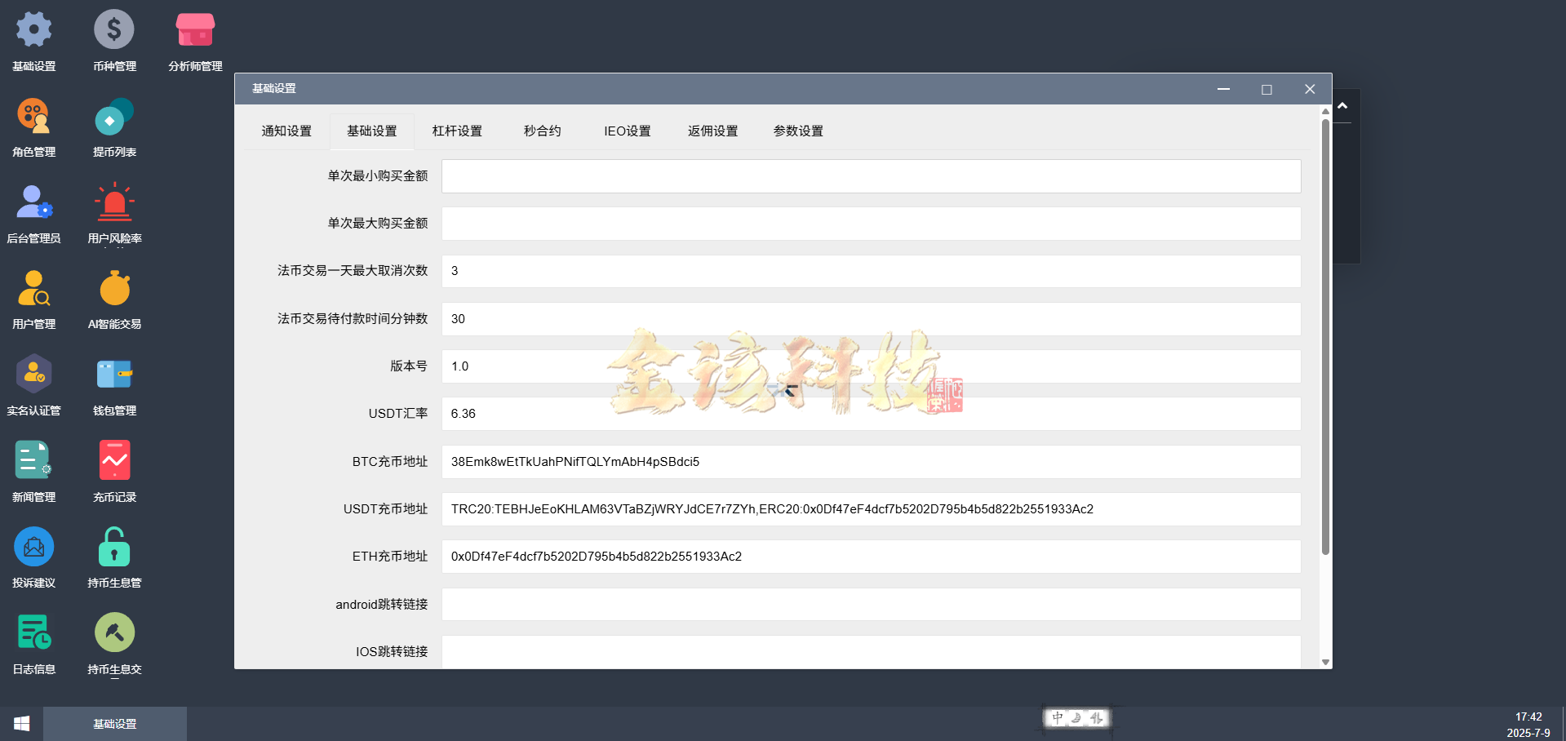The height and width of the screenshot is (741, 1566).
Task: Open 用户风险率 (User Risk Rate)
Action: pos(115,215)
